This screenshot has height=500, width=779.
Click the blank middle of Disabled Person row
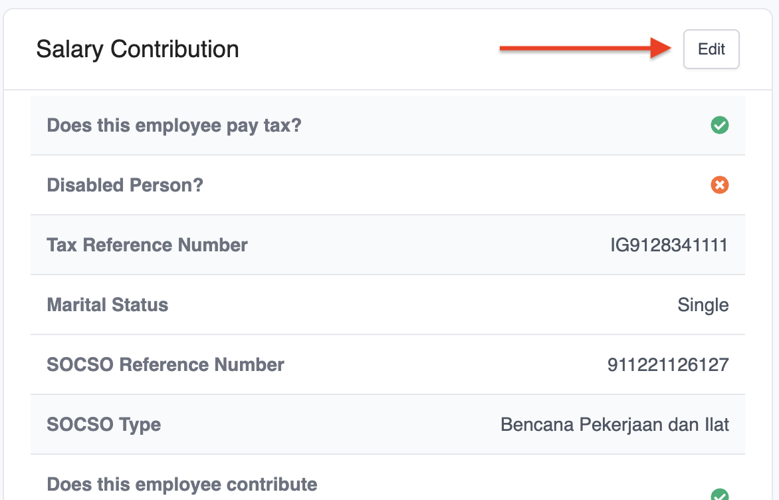[x=452, y=185]
